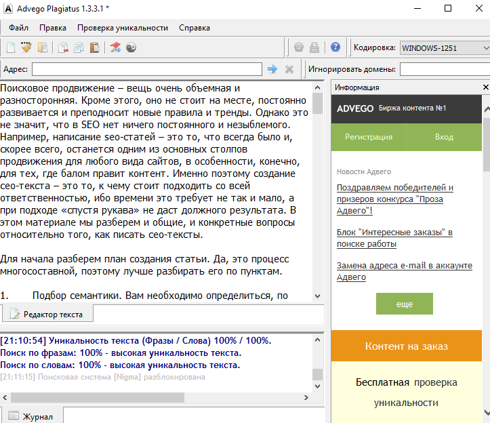Screen dimensions: 490x423
Task: Click the Редактор текста page icon
Action: click(x=14, y=314)
